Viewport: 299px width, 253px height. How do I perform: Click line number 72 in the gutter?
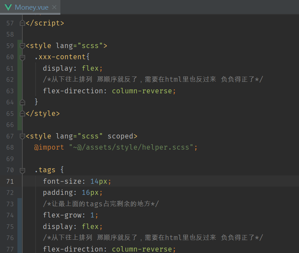click(10, 193)
